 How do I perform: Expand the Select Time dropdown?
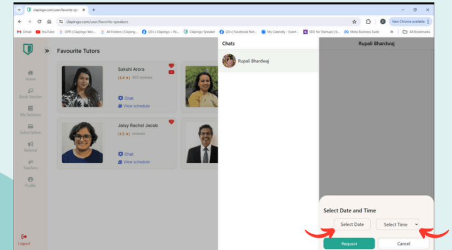[398, 224]
